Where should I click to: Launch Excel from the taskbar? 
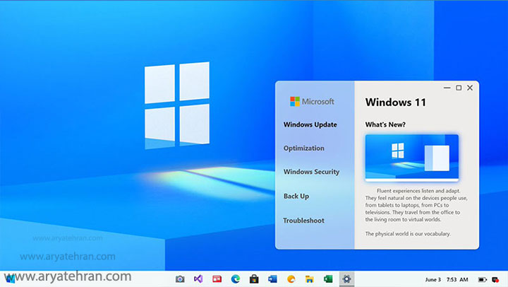(x=328, y=279)
